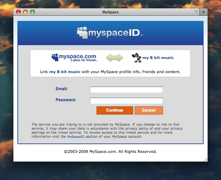Close the window with the red button

pos(18,12)
